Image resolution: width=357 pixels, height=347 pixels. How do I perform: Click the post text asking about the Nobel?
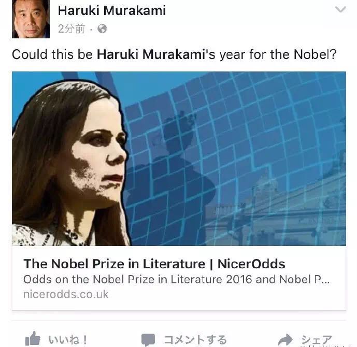coord(174,54)
